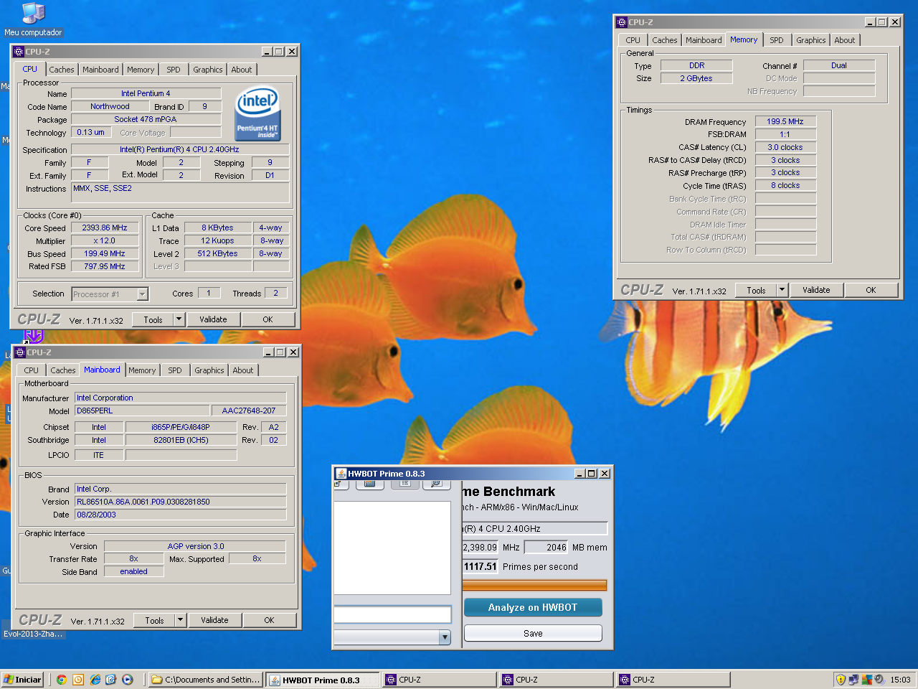Click Core Speed value 2393.86 MHz
The width and height of the screenshot is (918, 689).
coord(105,228)
